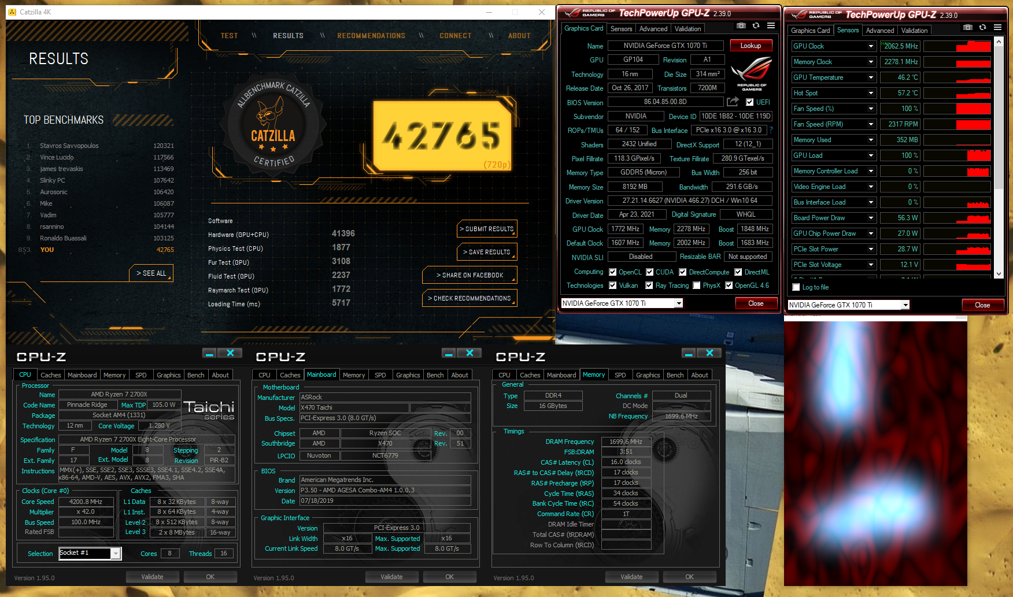
Task: Open SPD tab in Memory CPU-Z window
Action: (x=620, y=375)
